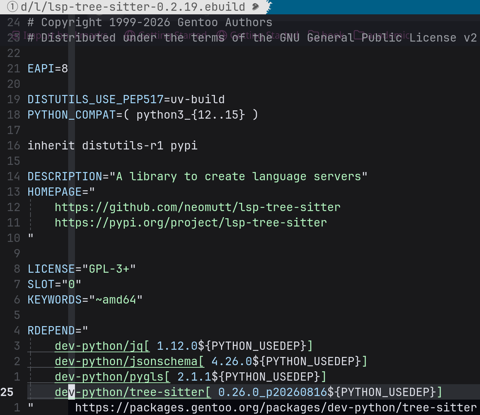Click PYTHON_COMPAT variable name

(x=72, y=115)
